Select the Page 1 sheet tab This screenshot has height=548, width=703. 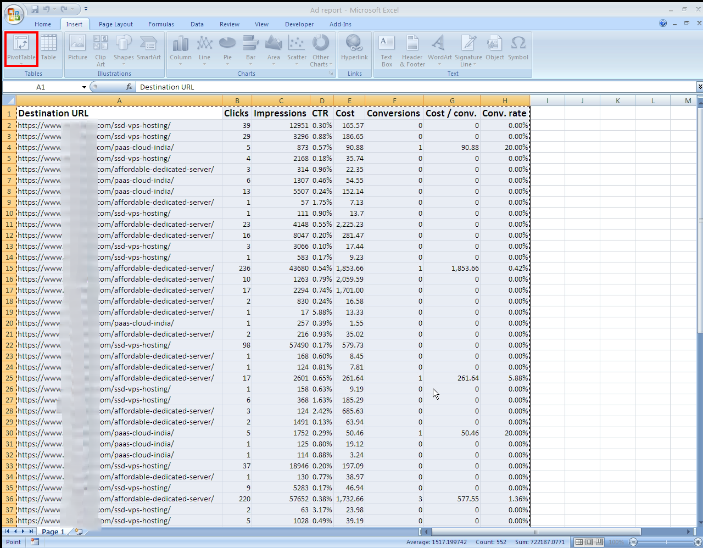click(x=53, y=532)
